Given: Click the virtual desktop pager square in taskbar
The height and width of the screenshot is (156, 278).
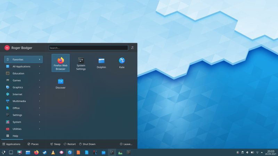Looking at the screenshot, I should (x=11, y=152).
